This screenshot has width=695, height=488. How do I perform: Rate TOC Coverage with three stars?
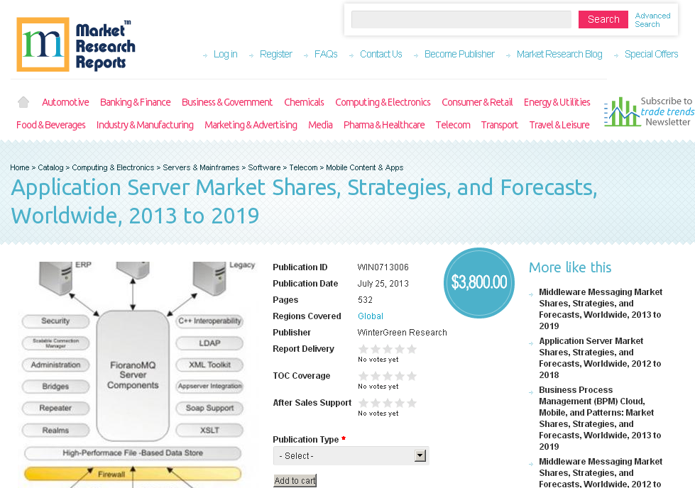tap(388, 376)
